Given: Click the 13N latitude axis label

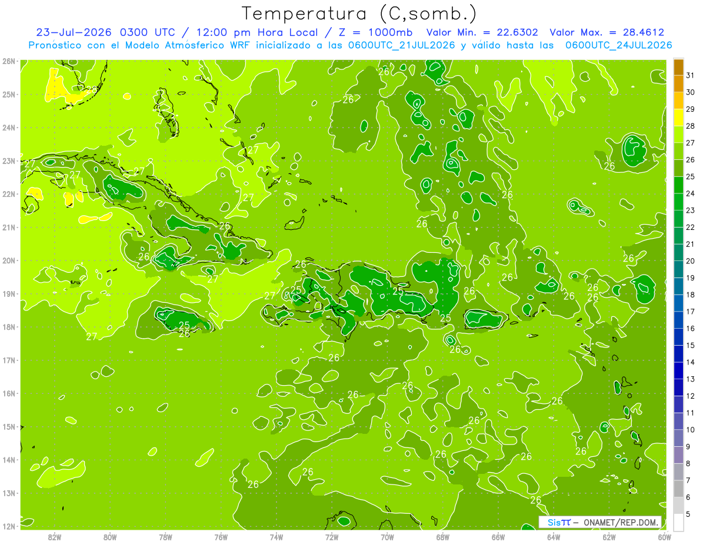Looking at the screenshot, I should [8, 493].
